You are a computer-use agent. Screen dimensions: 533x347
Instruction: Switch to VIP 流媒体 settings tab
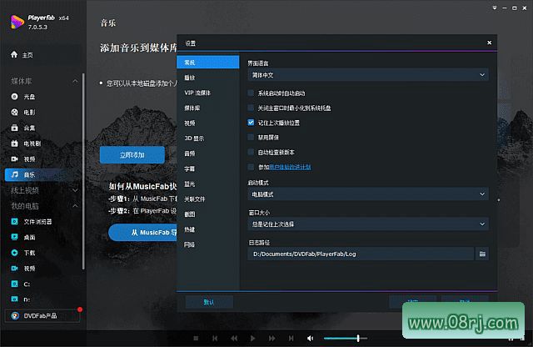208,93
